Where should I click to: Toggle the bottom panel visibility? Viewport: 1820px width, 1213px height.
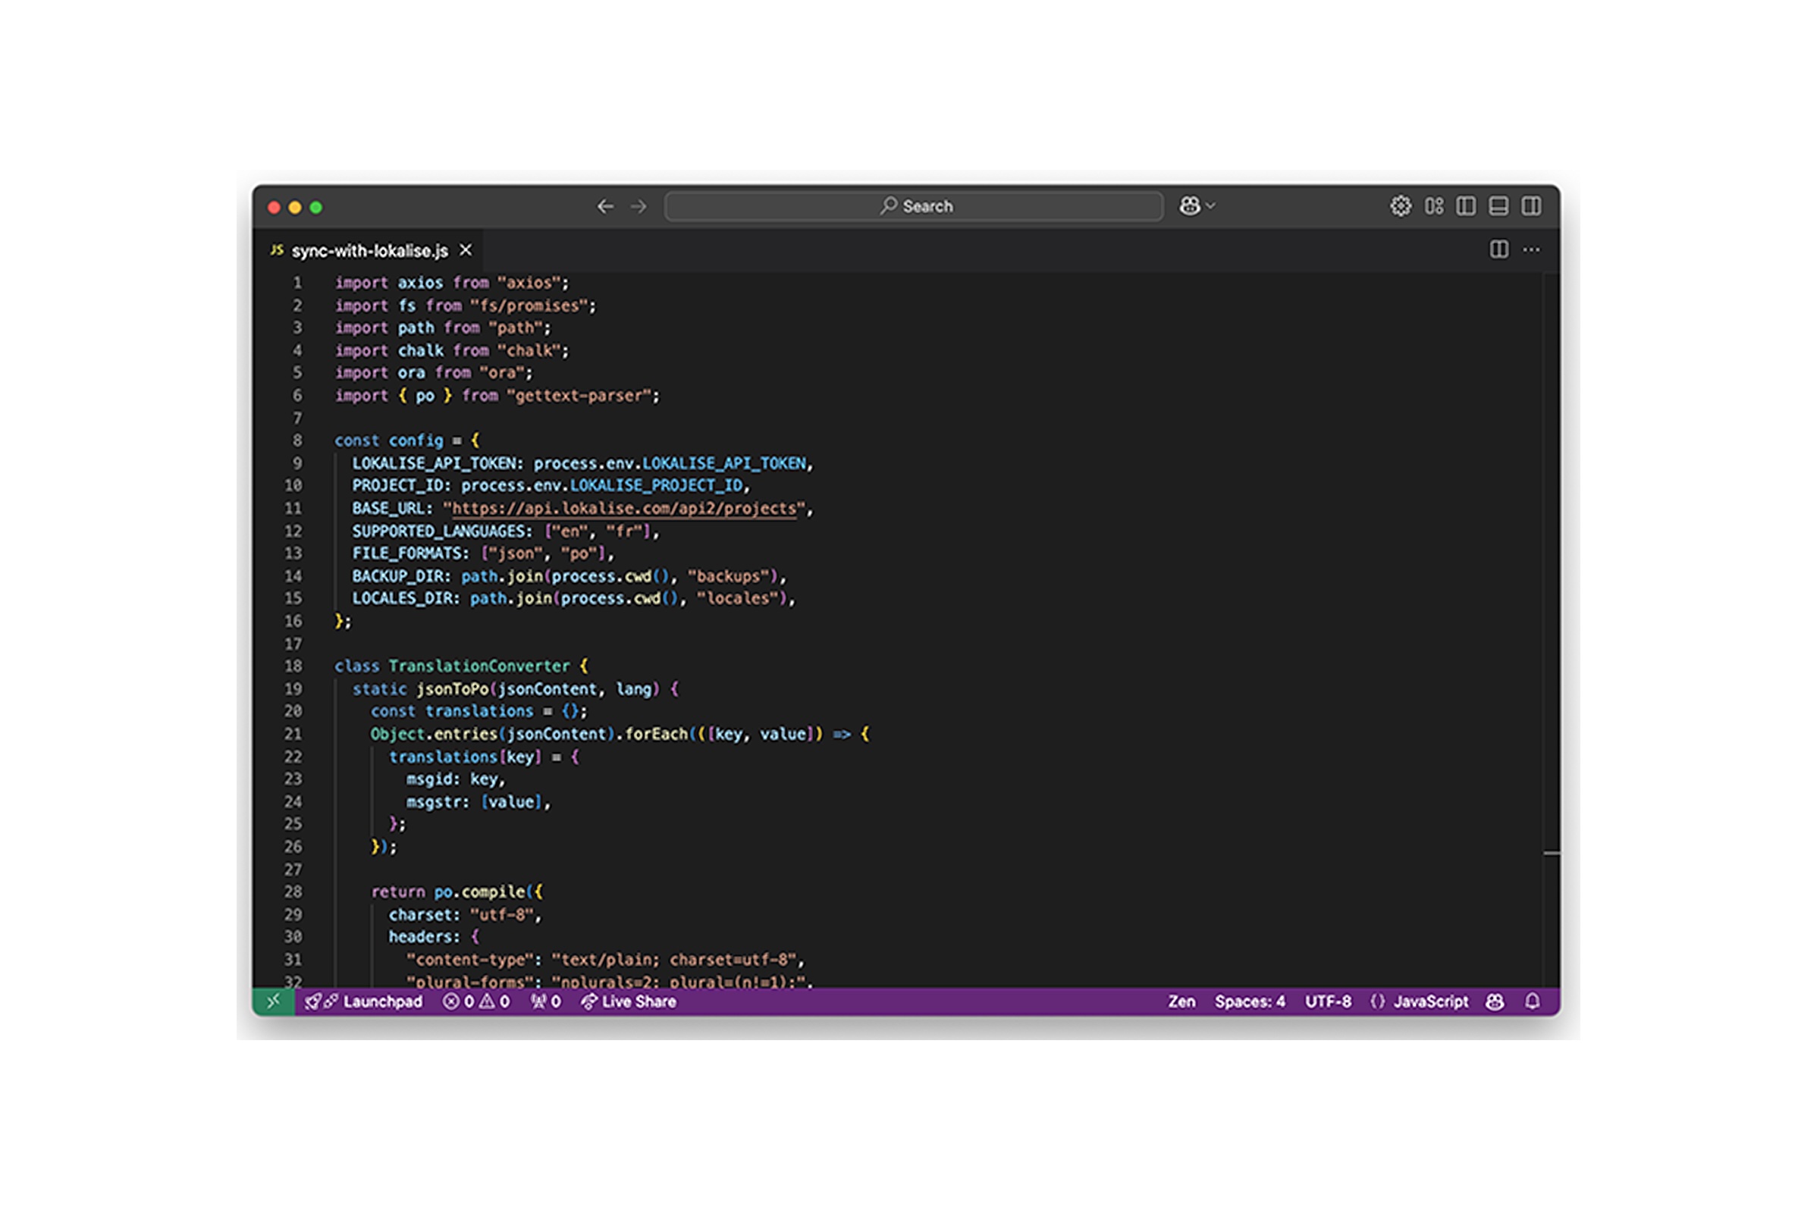[x=1498, y=205]
